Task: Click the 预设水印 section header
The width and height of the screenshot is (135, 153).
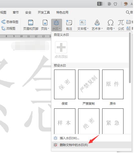Action: 60,65
